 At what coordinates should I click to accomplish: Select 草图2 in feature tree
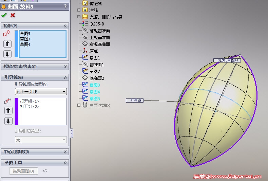95,72
